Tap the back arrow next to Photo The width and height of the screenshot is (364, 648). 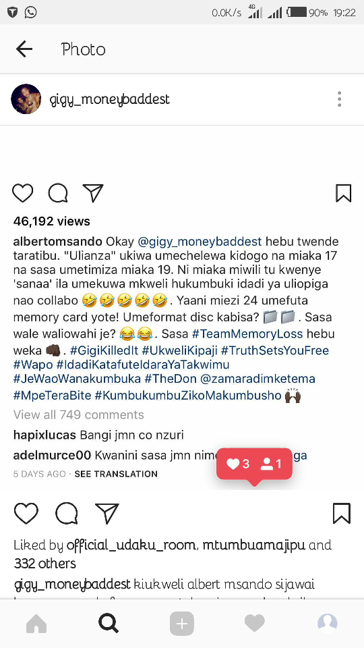[x=24, y=49]
